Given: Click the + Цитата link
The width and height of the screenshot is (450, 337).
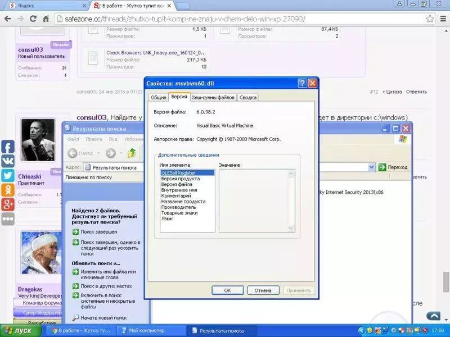Looking at the screenshot, I should pyautogui.click(x=391, y=92).
